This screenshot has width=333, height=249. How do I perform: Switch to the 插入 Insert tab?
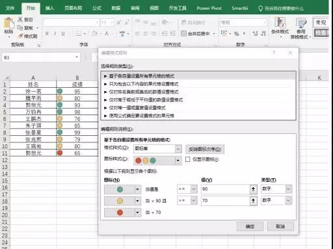[49, 8]
